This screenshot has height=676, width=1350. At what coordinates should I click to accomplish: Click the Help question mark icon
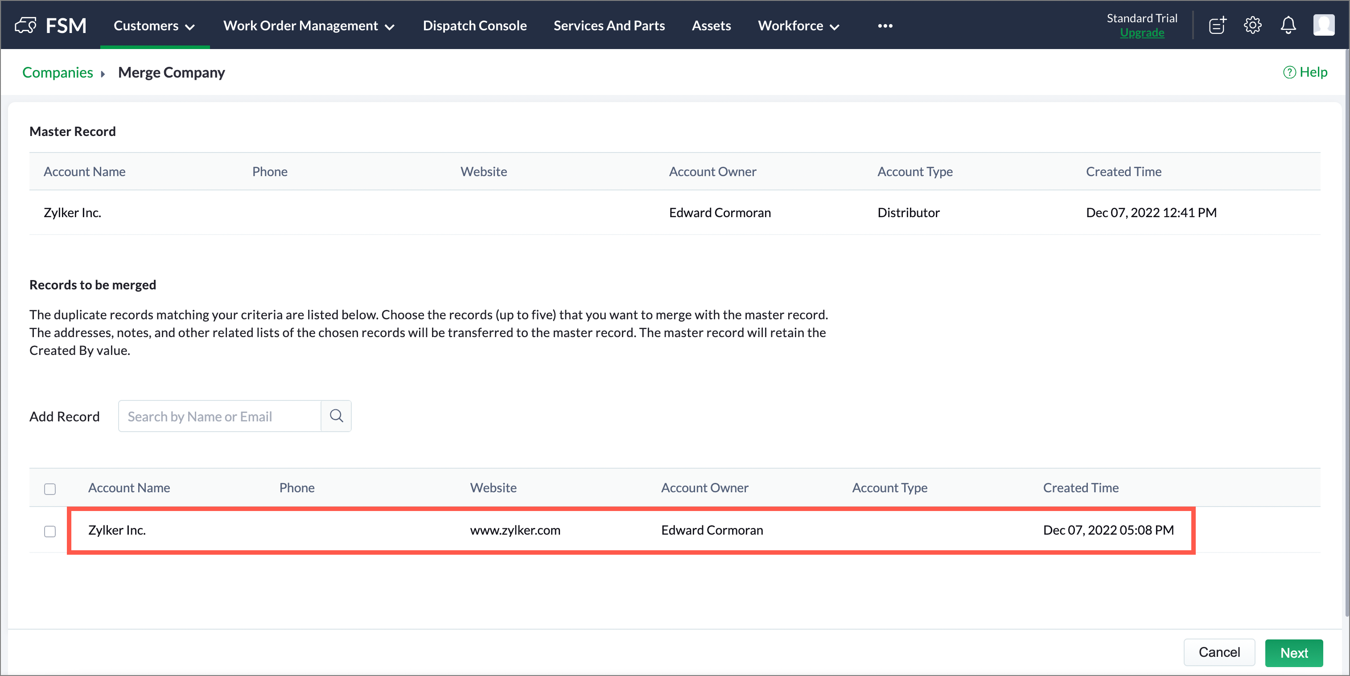1289,72
